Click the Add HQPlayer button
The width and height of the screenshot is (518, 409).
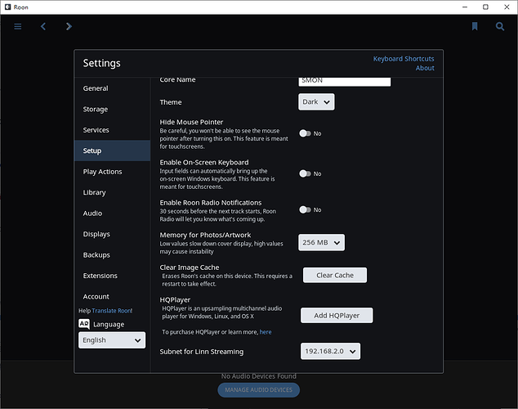pos(337,316)
